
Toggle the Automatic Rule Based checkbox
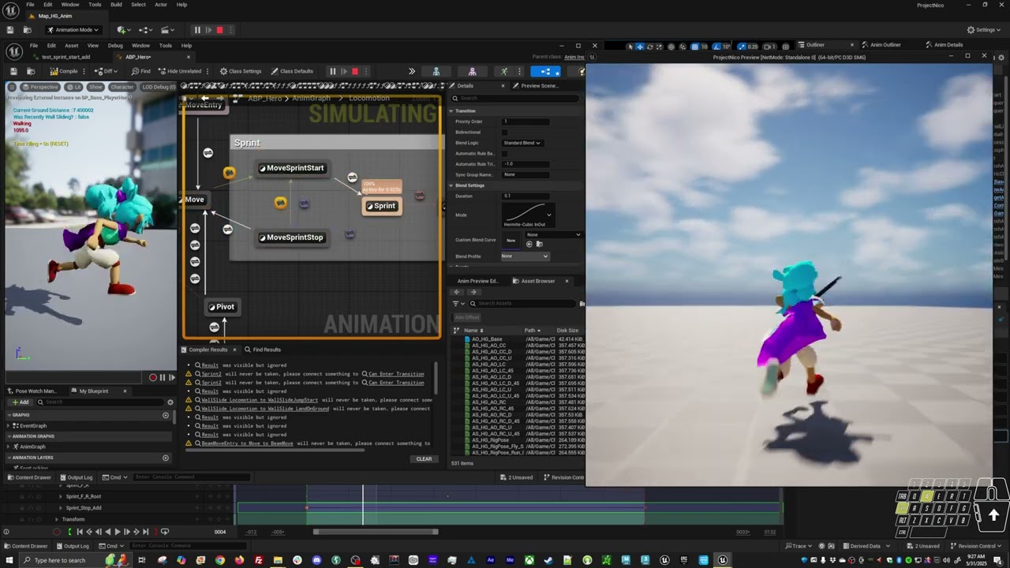point(505,154)
